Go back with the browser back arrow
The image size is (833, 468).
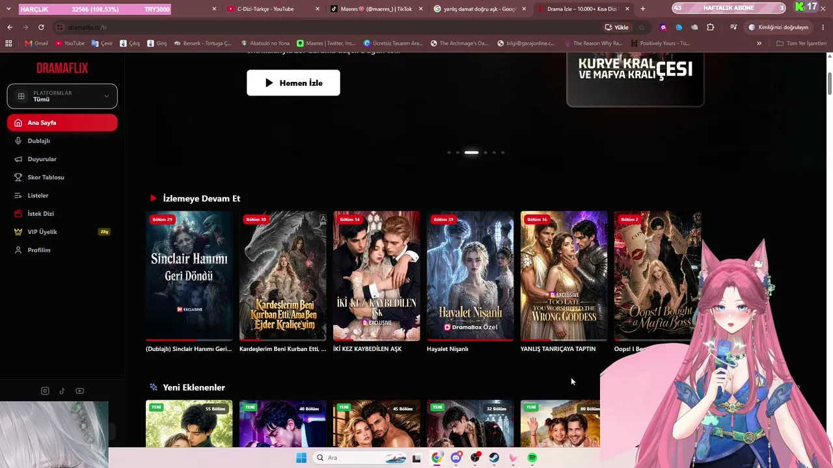click(x=10, y=27)
